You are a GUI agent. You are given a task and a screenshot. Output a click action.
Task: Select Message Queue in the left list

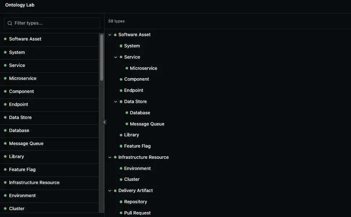49,143
